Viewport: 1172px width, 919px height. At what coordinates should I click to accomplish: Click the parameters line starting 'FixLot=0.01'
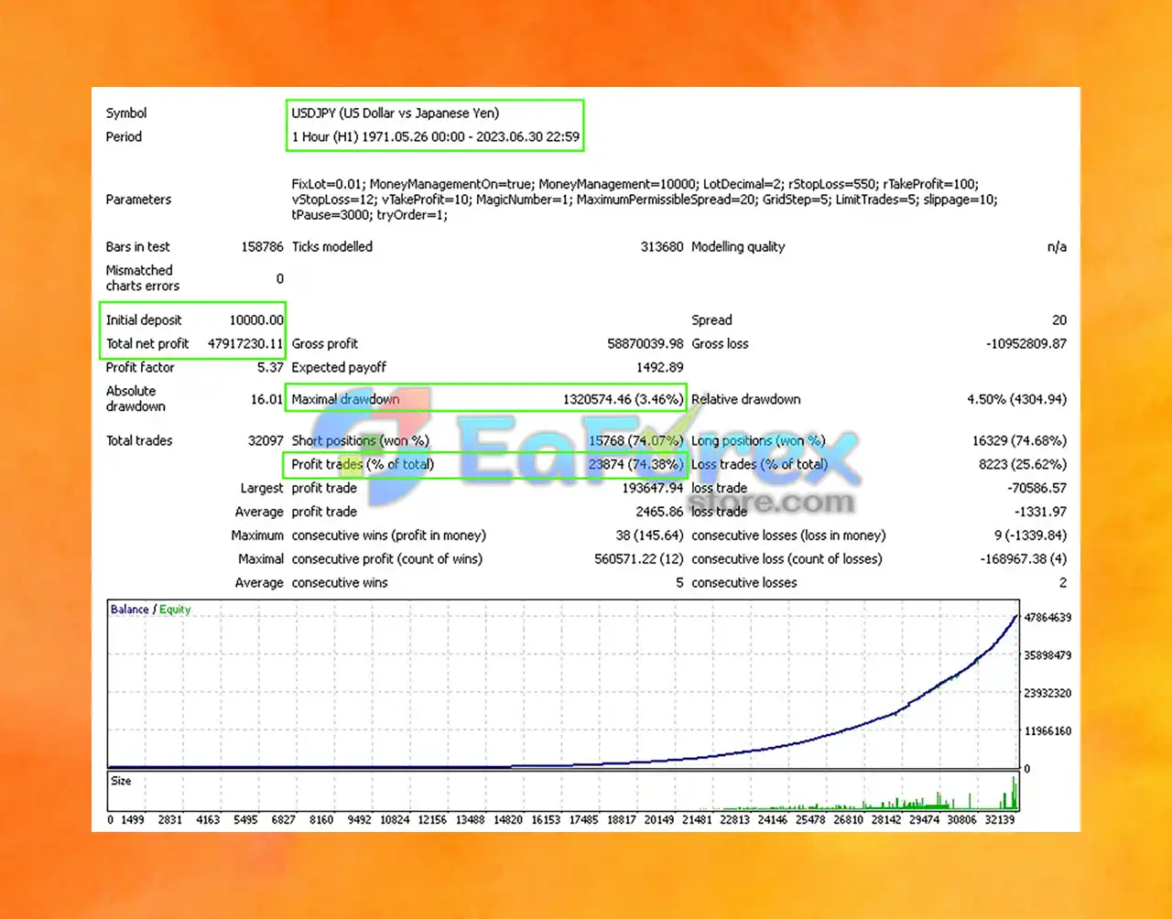[x=635, y=184]
